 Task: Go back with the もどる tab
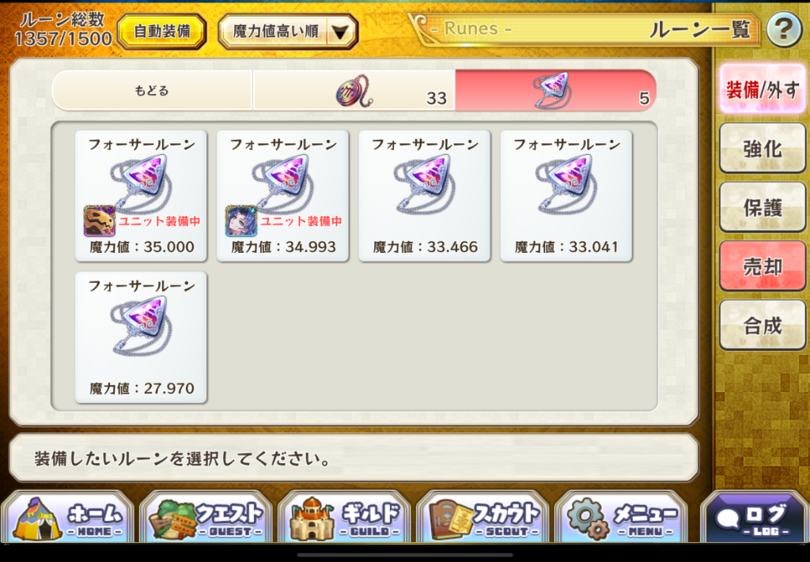(x=152, y=90)
